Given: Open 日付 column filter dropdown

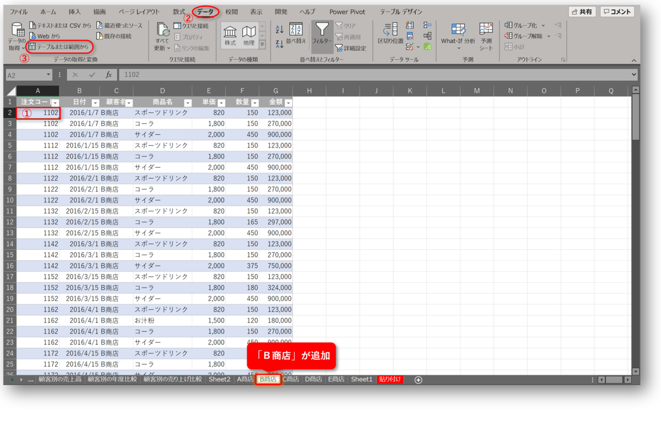Looking at the screenshot, I should (x=95, y=103).
